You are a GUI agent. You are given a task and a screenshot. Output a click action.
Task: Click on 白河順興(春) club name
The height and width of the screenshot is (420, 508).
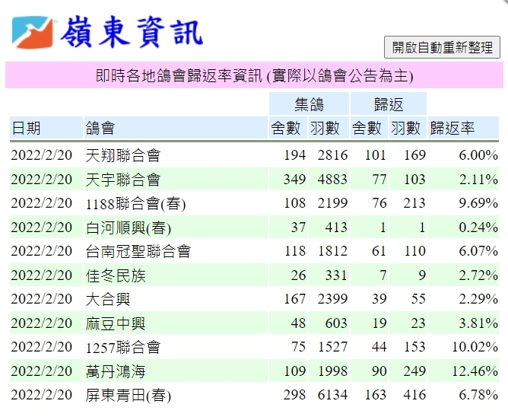129,228
